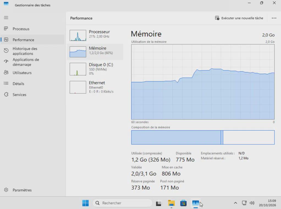Image resolution: width=281 pixels, height=209 pixels.
Task: Click the Paramètres gear icon
Action: [x=6, y=190]
